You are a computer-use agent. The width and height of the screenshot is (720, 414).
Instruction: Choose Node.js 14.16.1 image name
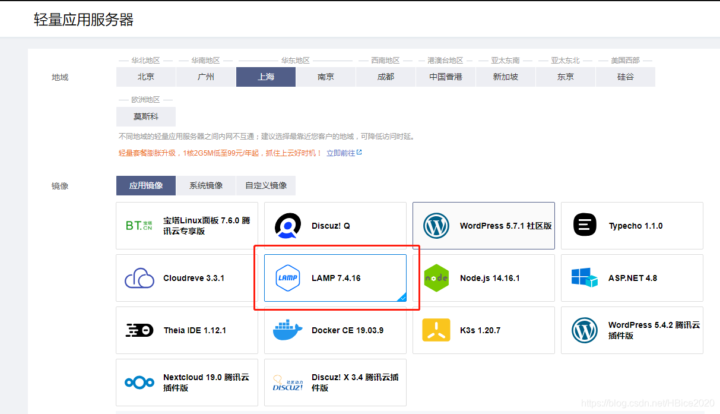pos(490,278)
